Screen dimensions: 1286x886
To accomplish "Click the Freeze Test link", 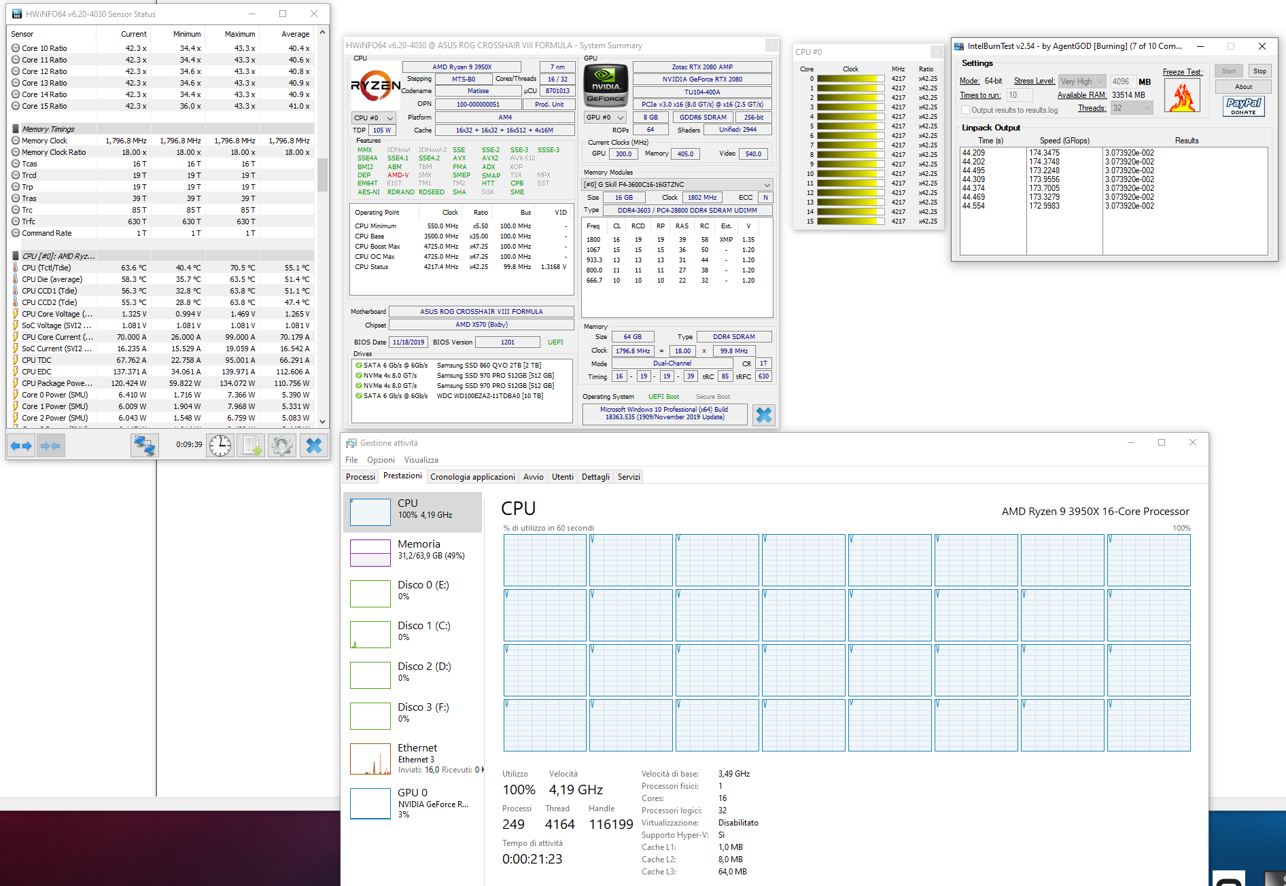I will 1182,72.
